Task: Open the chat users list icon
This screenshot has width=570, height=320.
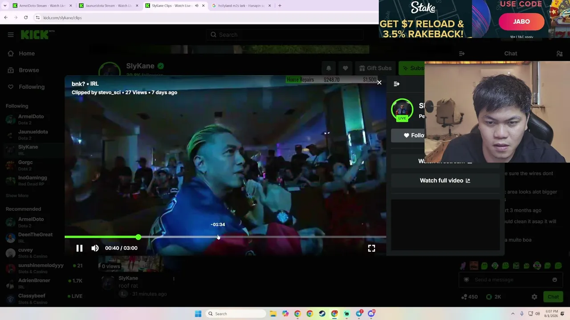Action: click(x=559, y=54)
